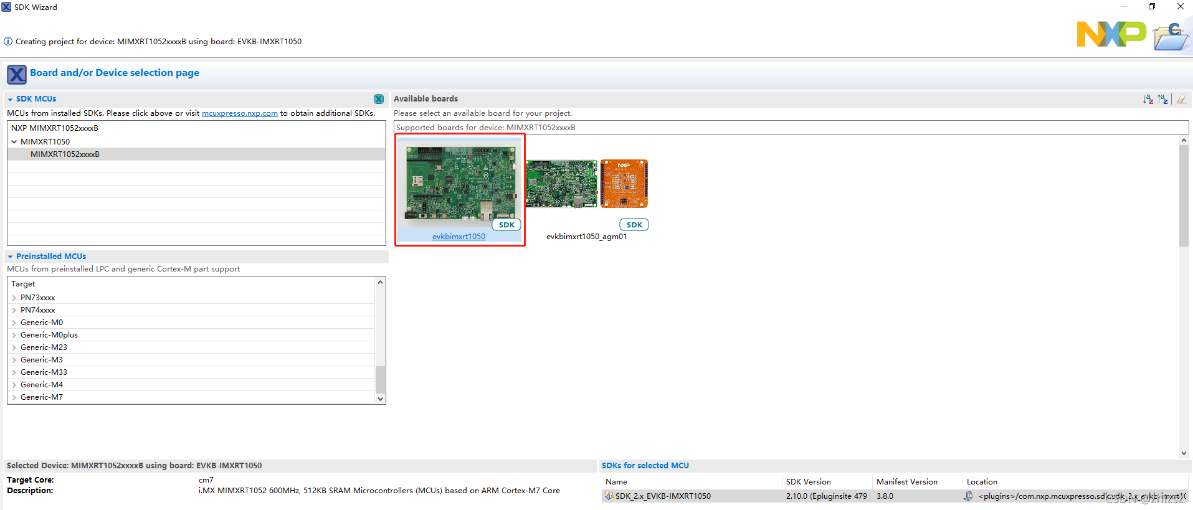Click the boards area vertical scrollbar thumb

[x=1184, y=196]
